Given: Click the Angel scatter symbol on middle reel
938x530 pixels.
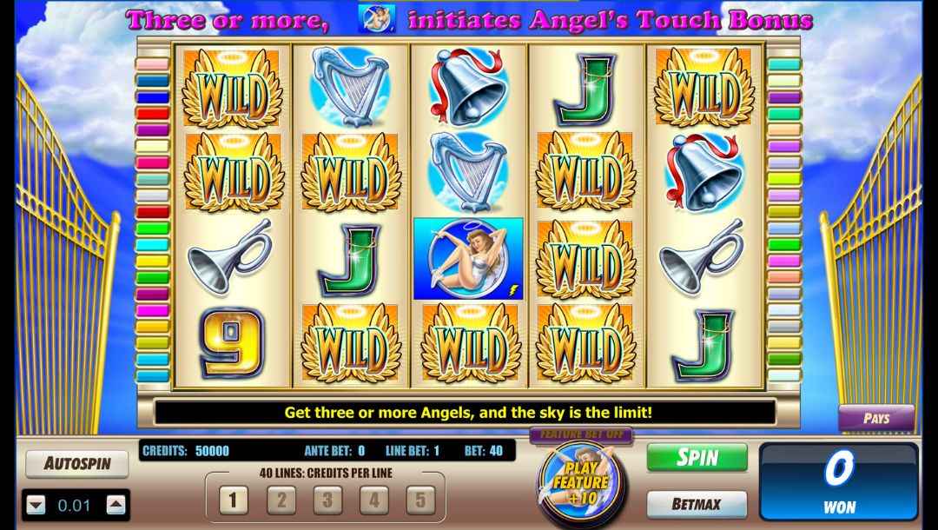Looking at the screenshot, I should coord(468,259).
